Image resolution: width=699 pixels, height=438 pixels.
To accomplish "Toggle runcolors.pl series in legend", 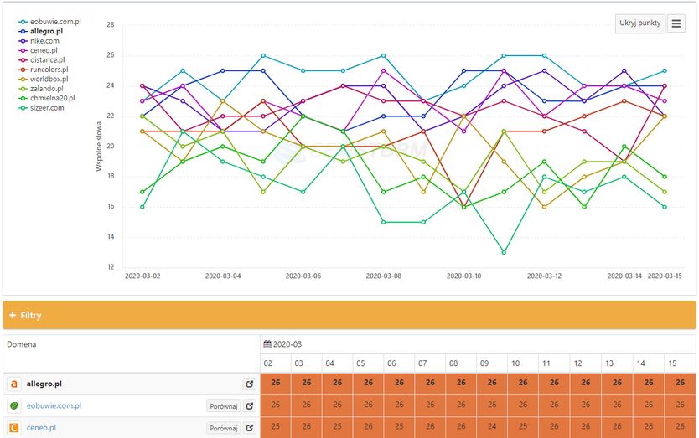I will (x=44, y=70).
